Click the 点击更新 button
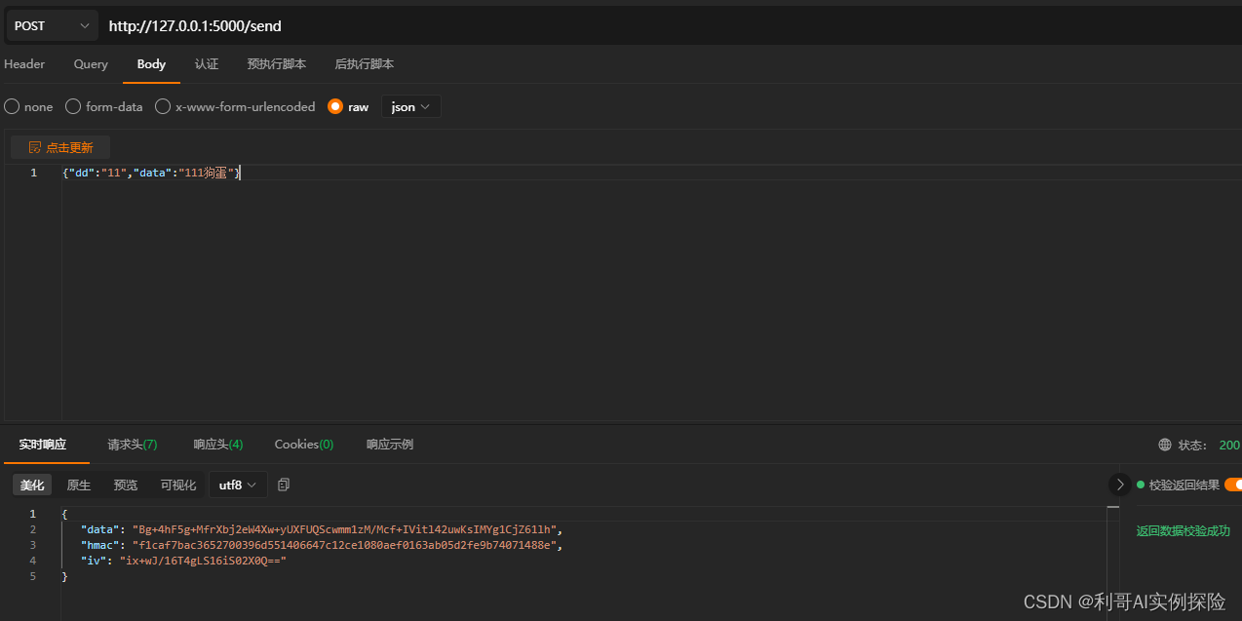The image size is (1242, 621). pos(60,147)
